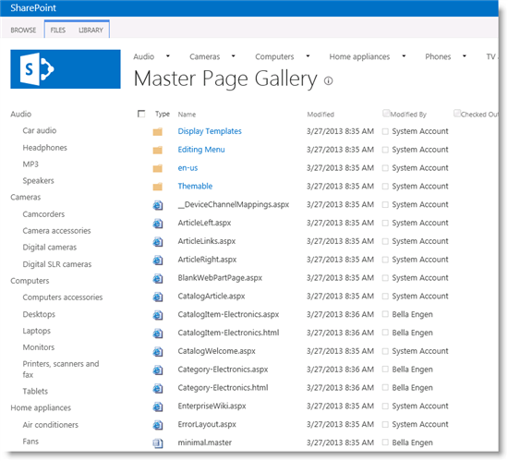Click the EnterpriseWiki.aspx file name
The image size is (508, 461).
tap(212, 406)
